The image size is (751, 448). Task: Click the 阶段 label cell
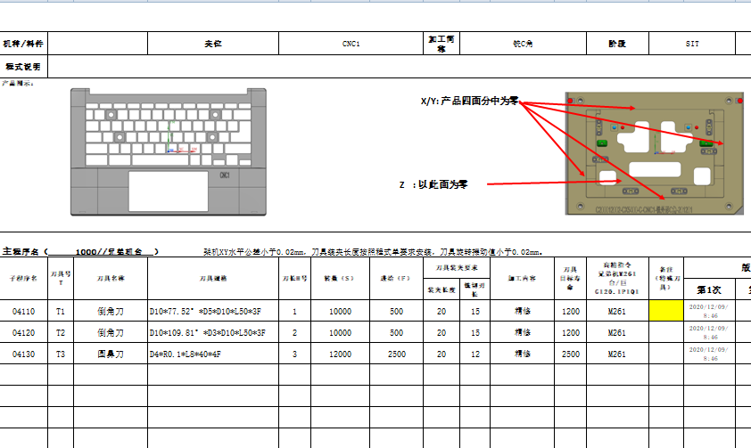tap(617, 44)
